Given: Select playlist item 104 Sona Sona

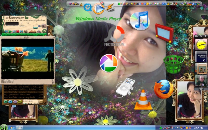Looking at the screenshot, I should point(23,95).
